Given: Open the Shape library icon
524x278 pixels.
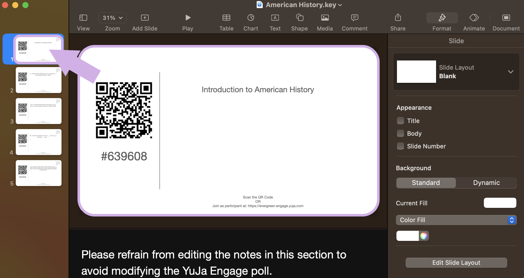Looking at the screenshot, I should click(299, 18).
